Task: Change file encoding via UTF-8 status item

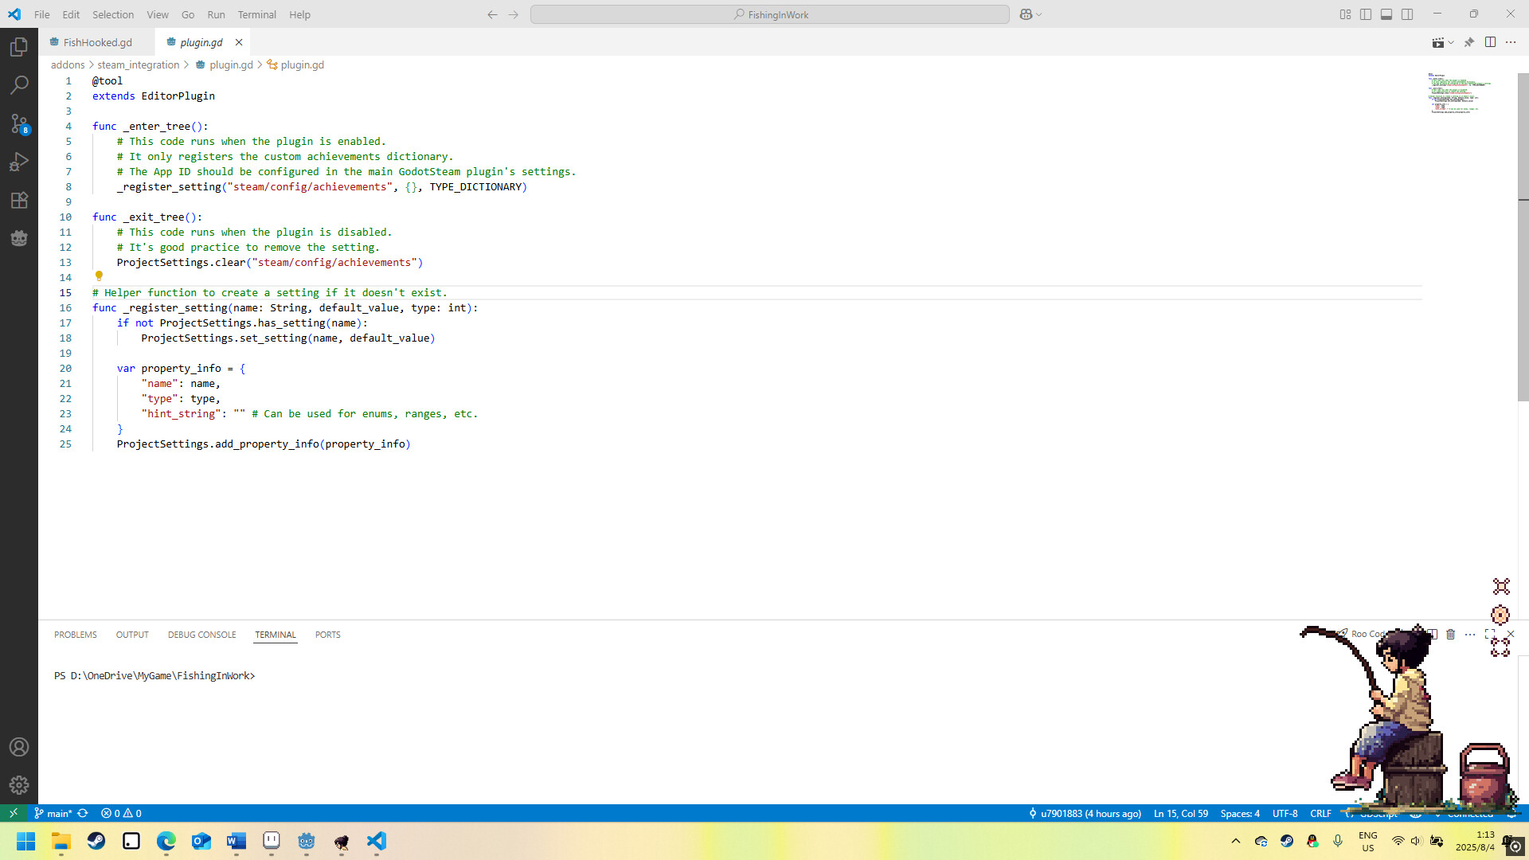Action: (x=1285, y=813)
